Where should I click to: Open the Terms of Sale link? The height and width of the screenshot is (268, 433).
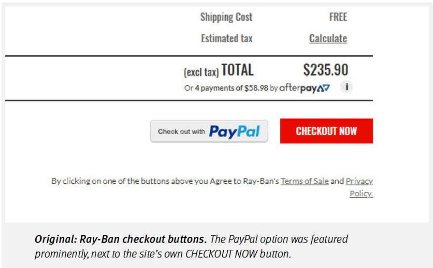pos(304,181)
